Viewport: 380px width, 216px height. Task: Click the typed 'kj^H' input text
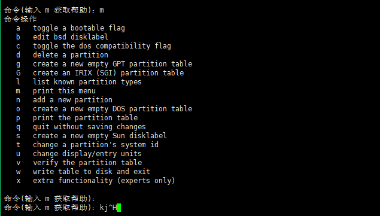pos(108,208)
